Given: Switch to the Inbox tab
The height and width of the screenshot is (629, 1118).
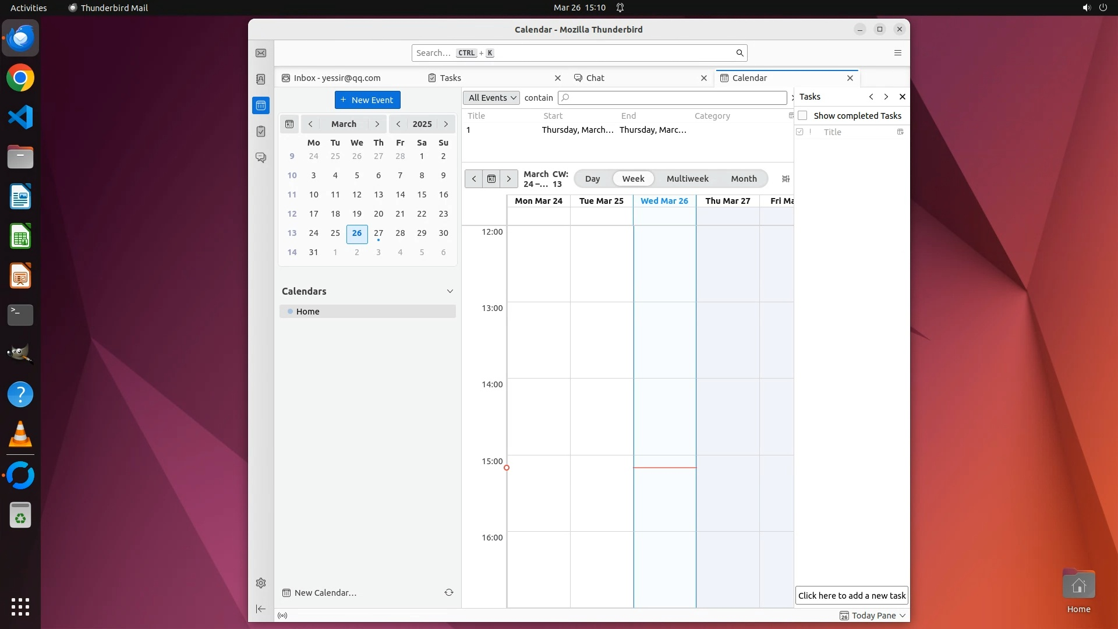Looking at the screenshot, I should 337,78.
